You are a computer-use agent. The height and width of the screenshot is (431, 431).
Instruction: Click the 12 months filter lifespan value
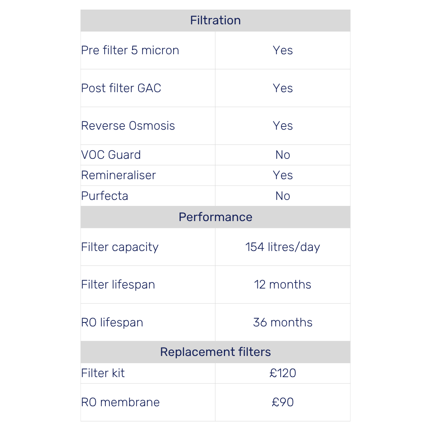[x=283, y=285]
